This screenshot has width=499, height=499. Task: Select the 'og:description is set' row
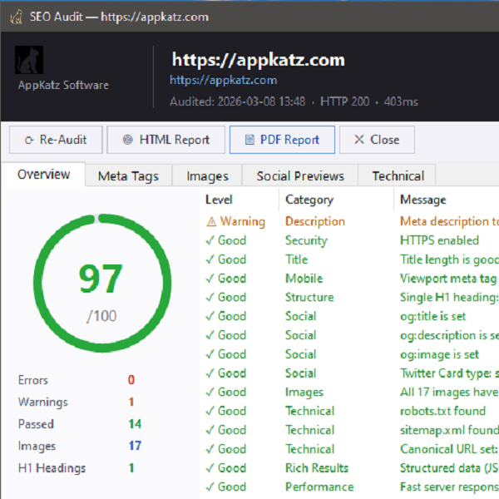(x=350, y=335)
